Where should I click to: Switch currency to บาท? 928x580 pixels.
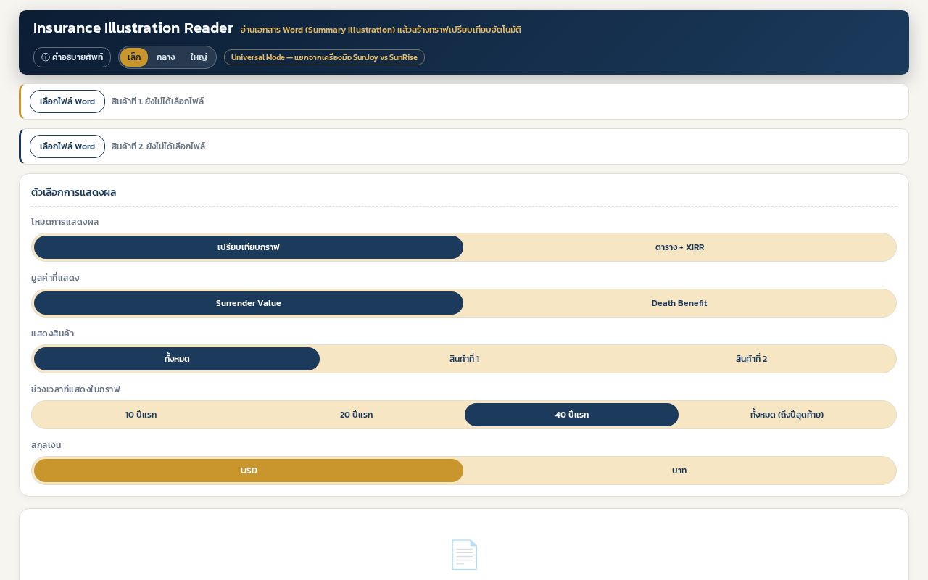coord(679,471)
